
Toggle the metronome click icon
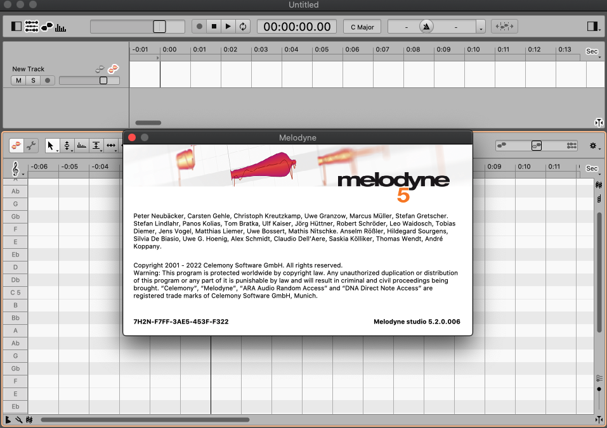[x=426, y=26]
